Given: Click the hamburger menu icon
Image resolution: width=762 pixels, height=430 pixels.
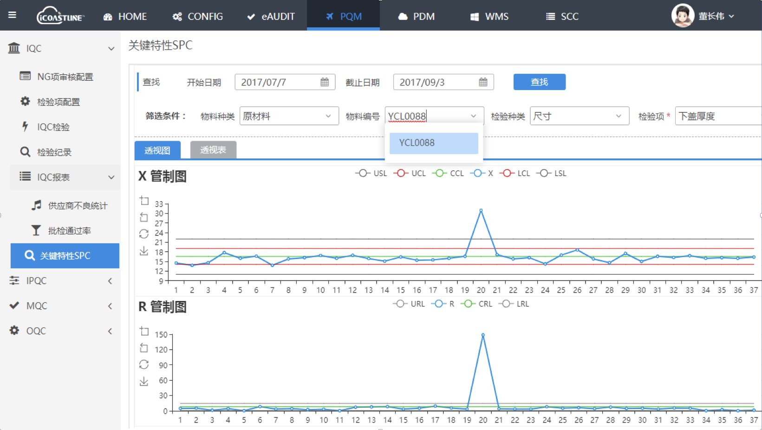Looking at the screenshot, I should click(13, 15).
